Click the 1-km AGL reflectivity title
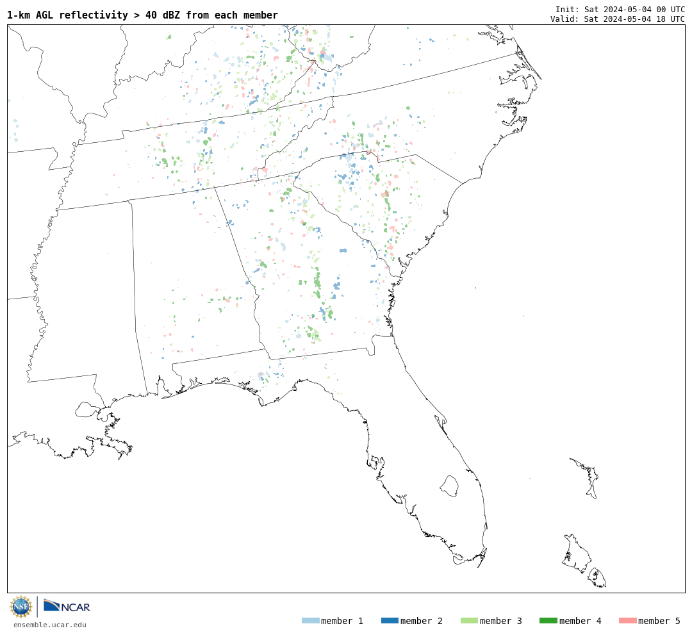 point(142,15)
